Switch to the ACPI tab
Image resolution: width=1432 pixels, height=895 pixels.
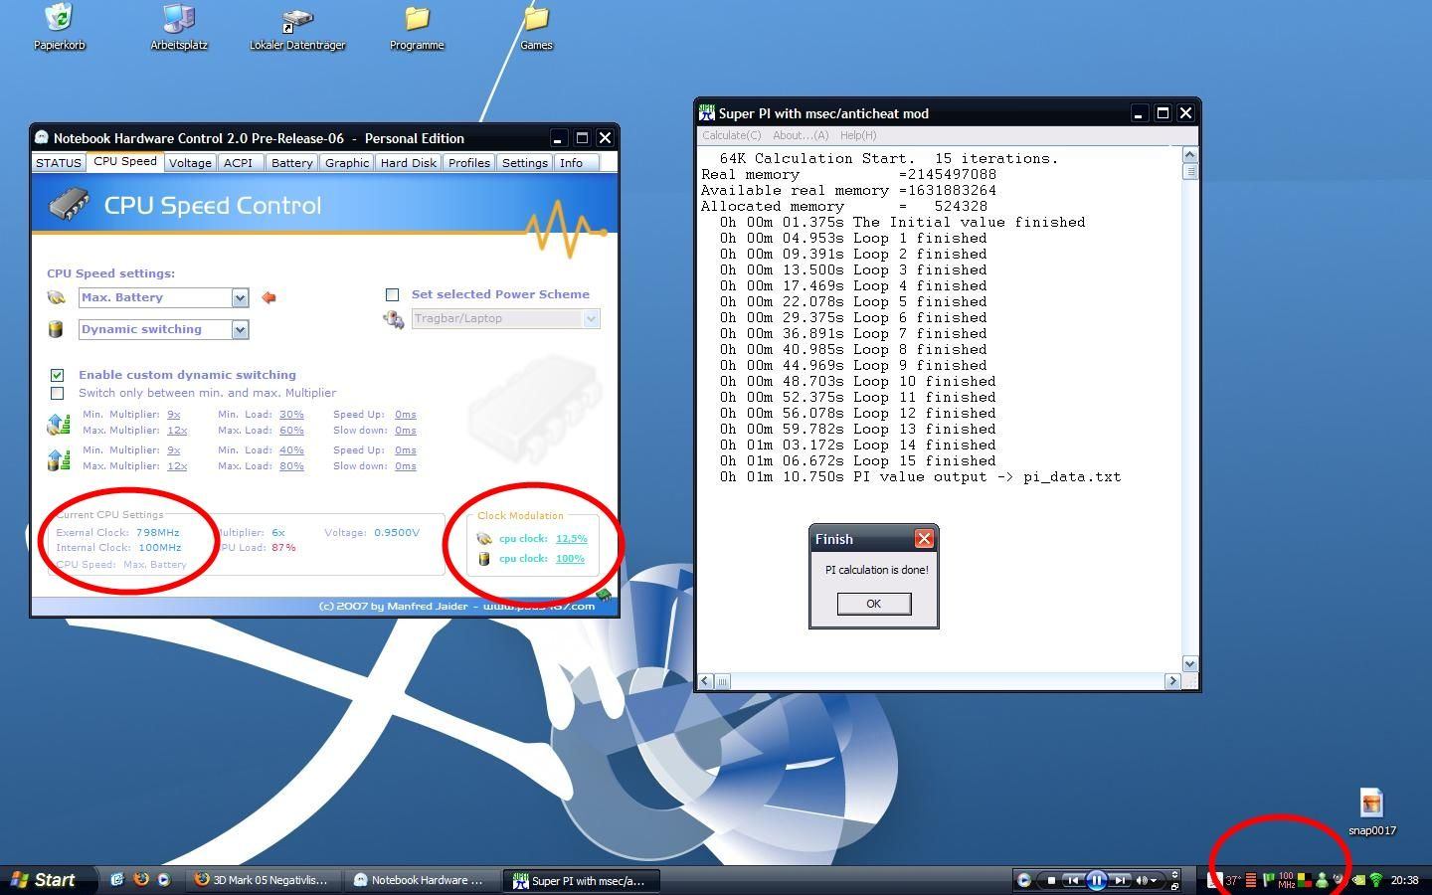238,163
